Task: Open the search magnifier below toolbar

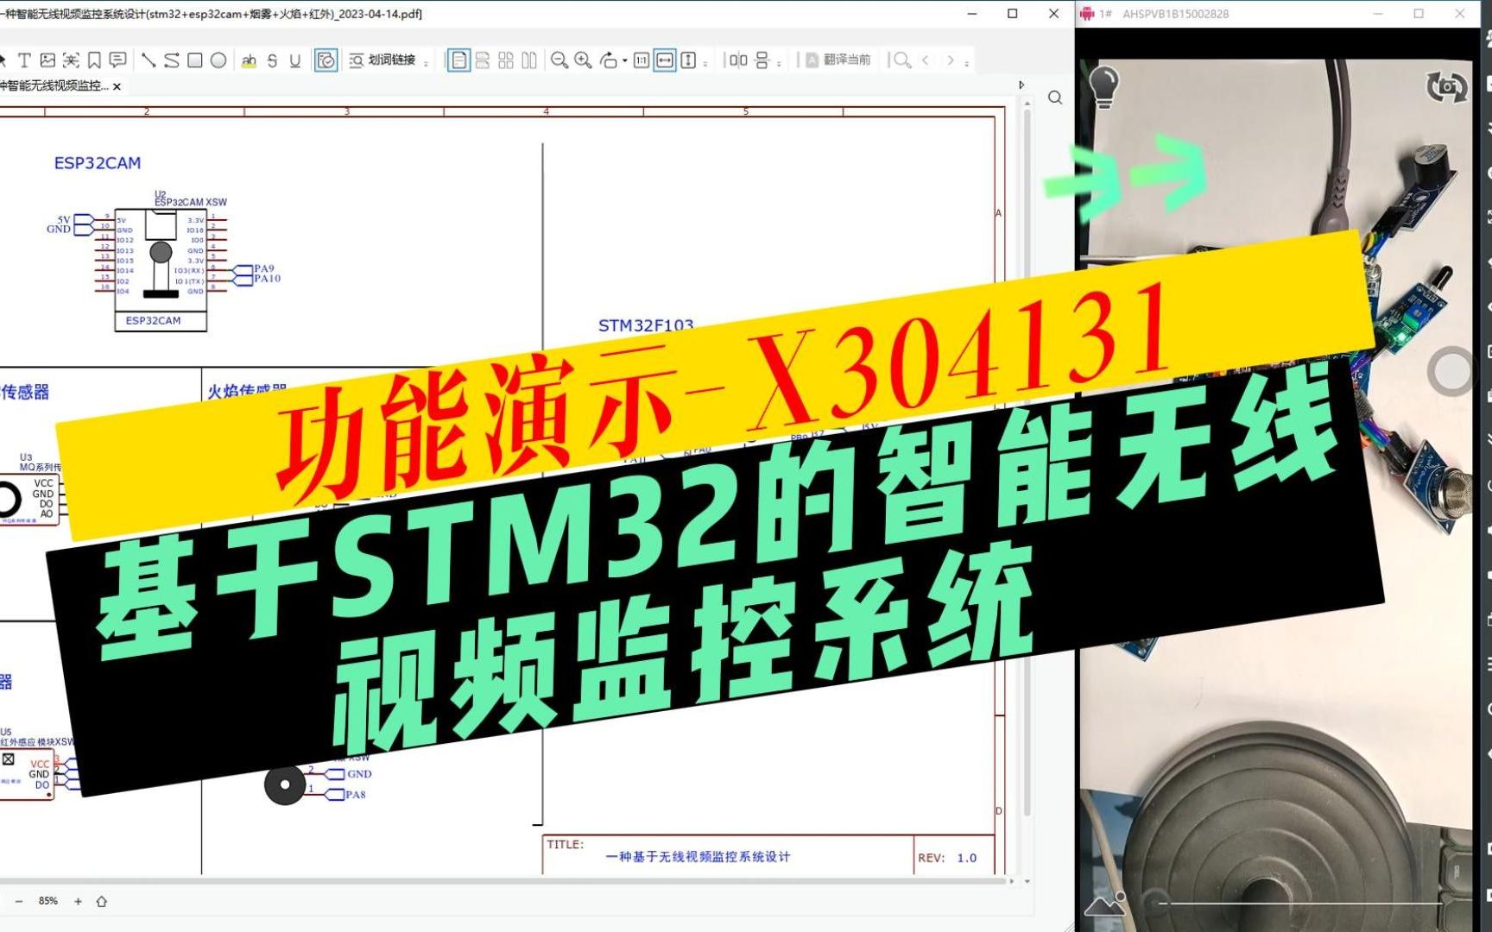Action: 1055,98
